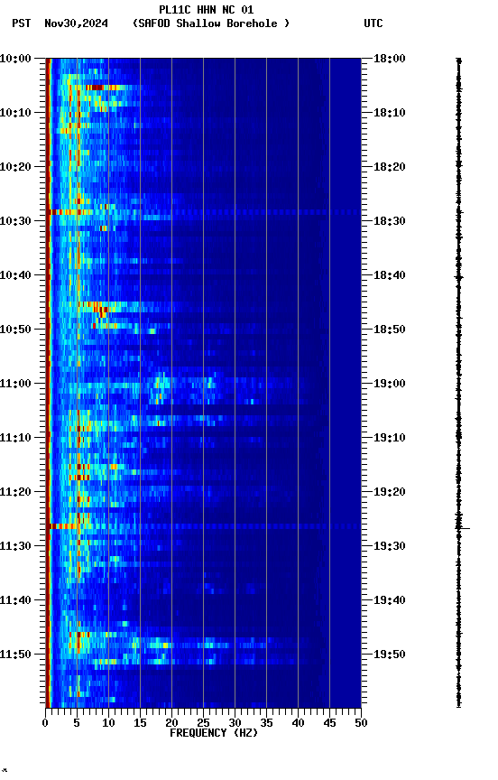Click the station title PL11C HHN NC 01

pos(206,10)
